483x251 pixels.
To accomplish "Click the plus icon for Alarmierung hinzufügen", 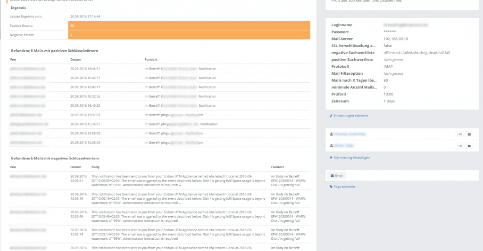I will pos(331,157).
